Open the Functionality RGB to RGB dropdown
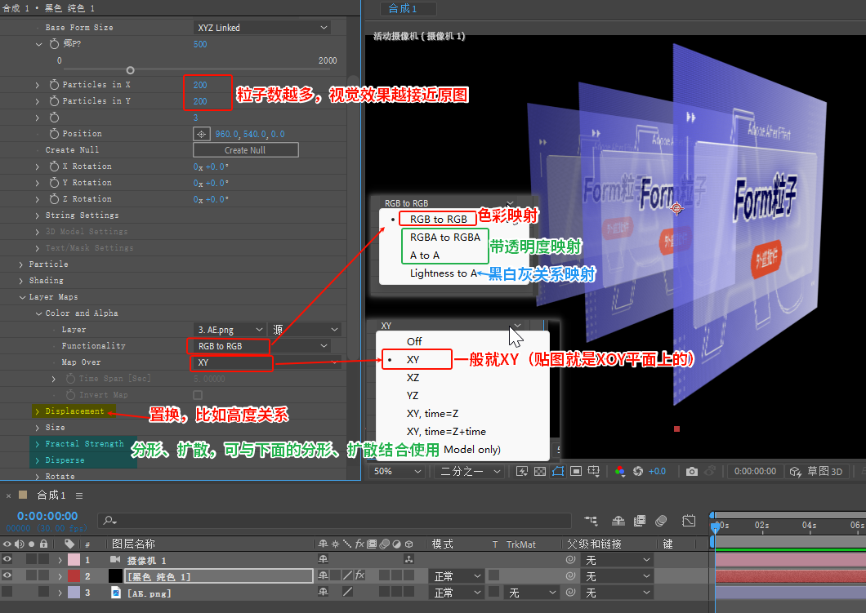 pos(262,346)
